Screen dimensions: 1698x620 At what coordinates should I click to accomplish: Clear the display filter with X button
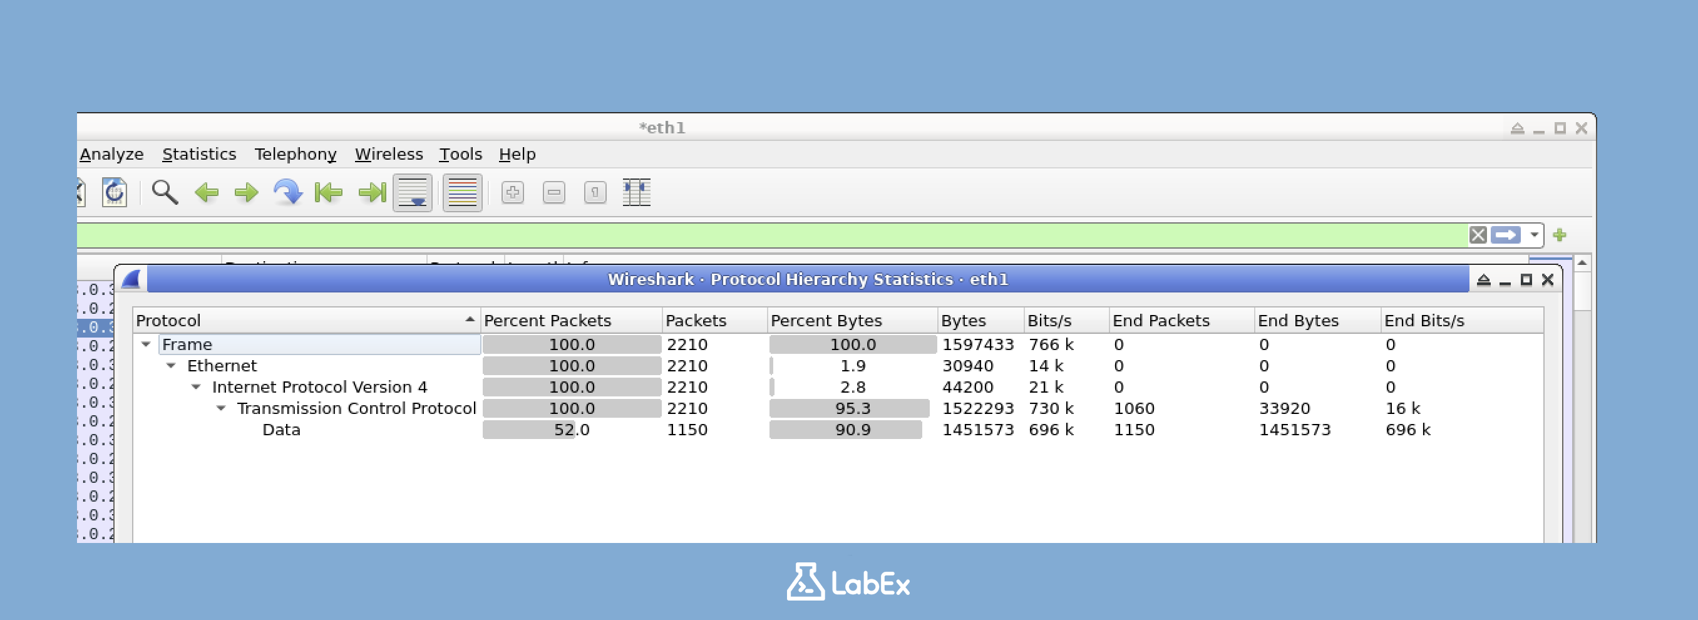click(1476, 234)
